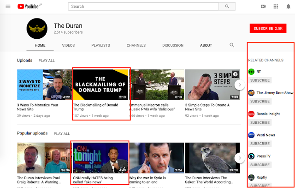Click '39 views • 2 days ago' text
295x188 pixels.
[x=33, y=116]
